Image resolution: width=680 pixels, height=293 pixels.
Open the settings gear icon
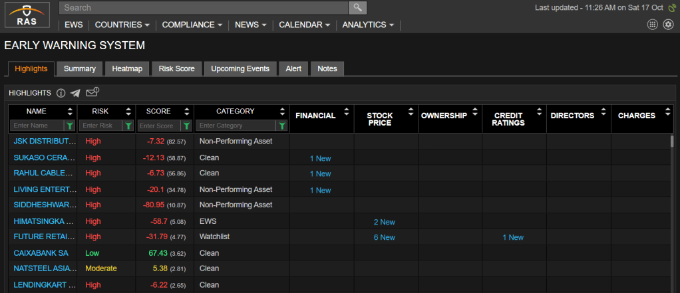668,25
